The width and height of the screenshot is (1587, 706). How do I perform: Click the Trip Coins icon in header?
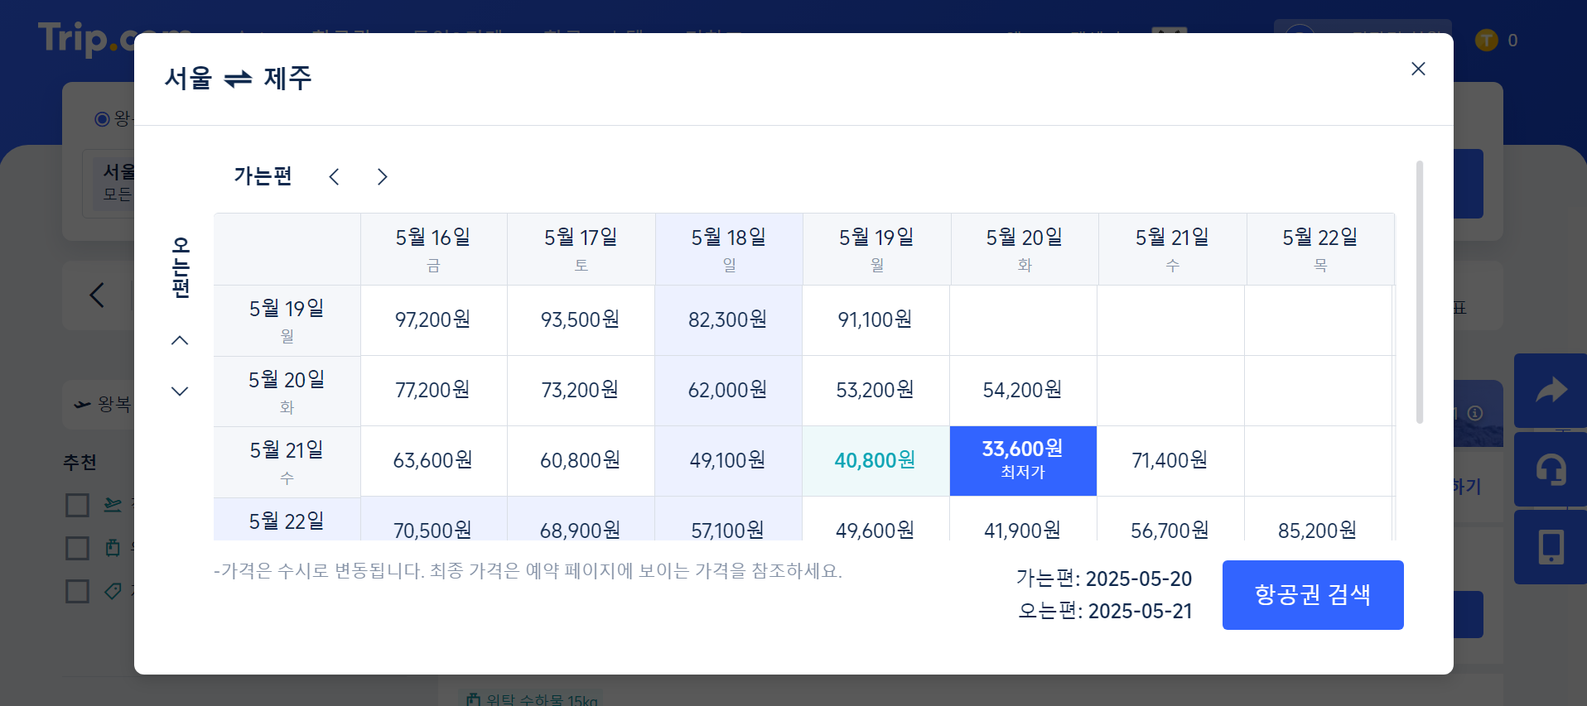point(1487,40)
